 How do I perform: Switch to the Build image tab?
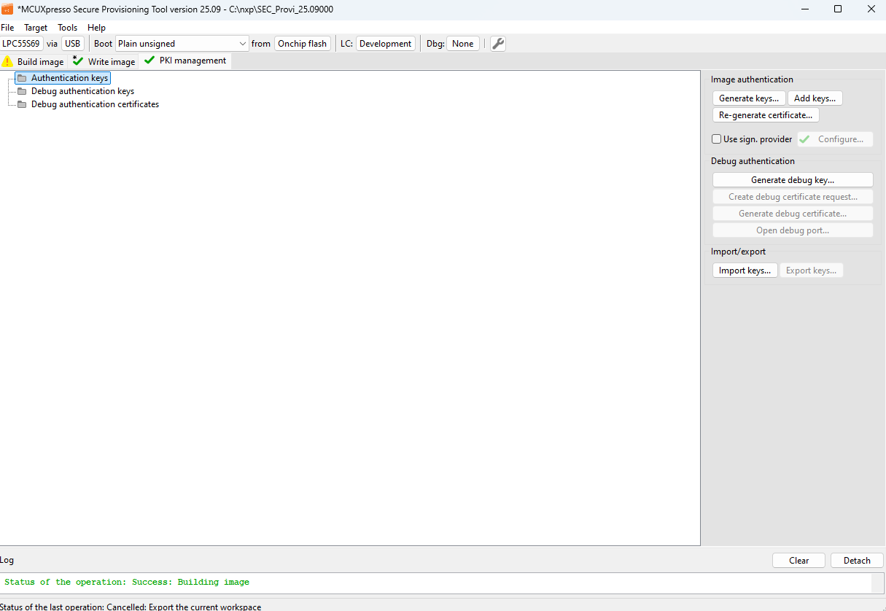click(34, 62)
